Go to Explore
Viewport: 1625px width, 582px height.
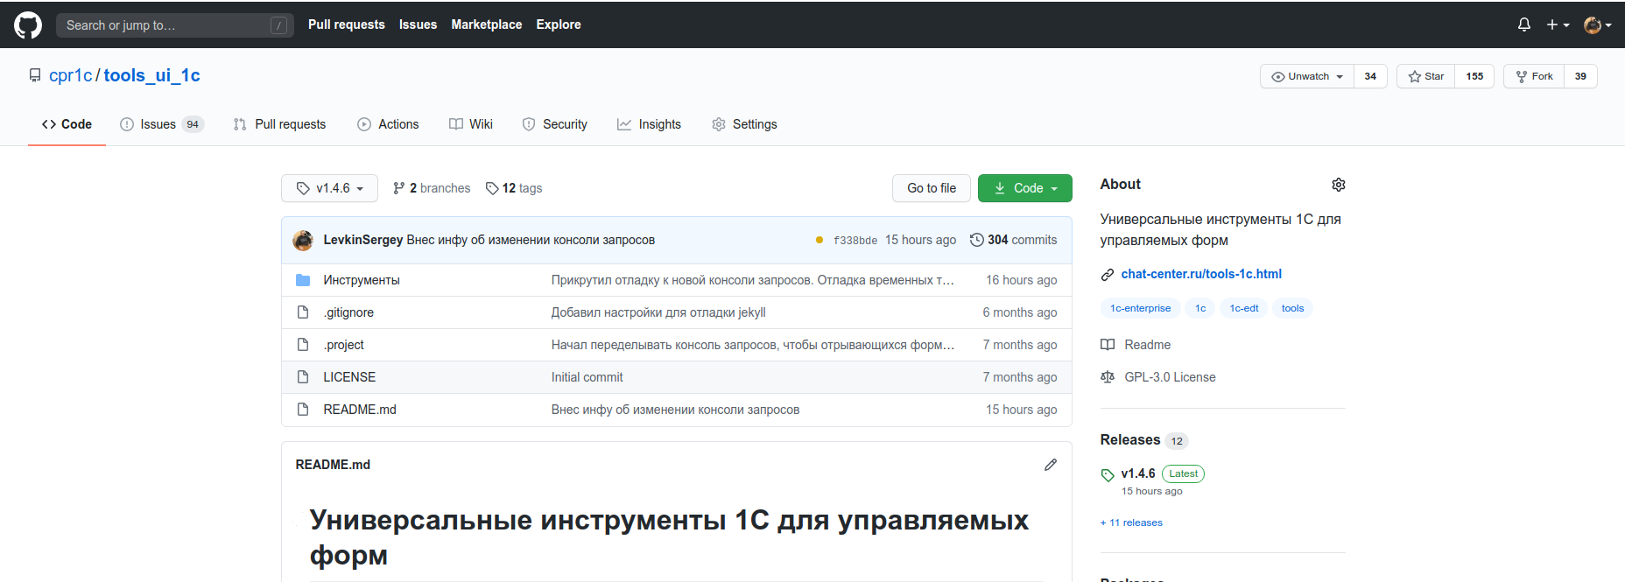coord(559,25)
